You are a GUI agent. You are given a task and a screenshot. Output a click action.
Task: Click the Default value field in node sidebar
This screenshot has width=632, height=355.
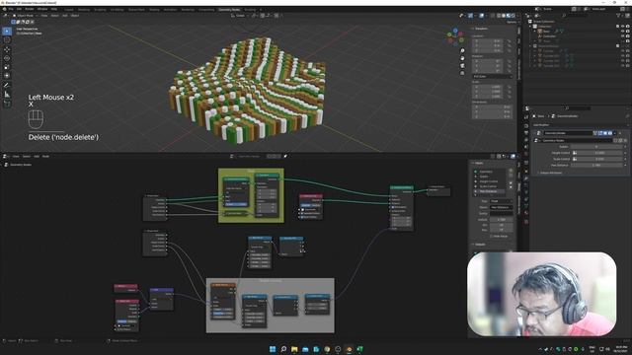coord(501,219)
